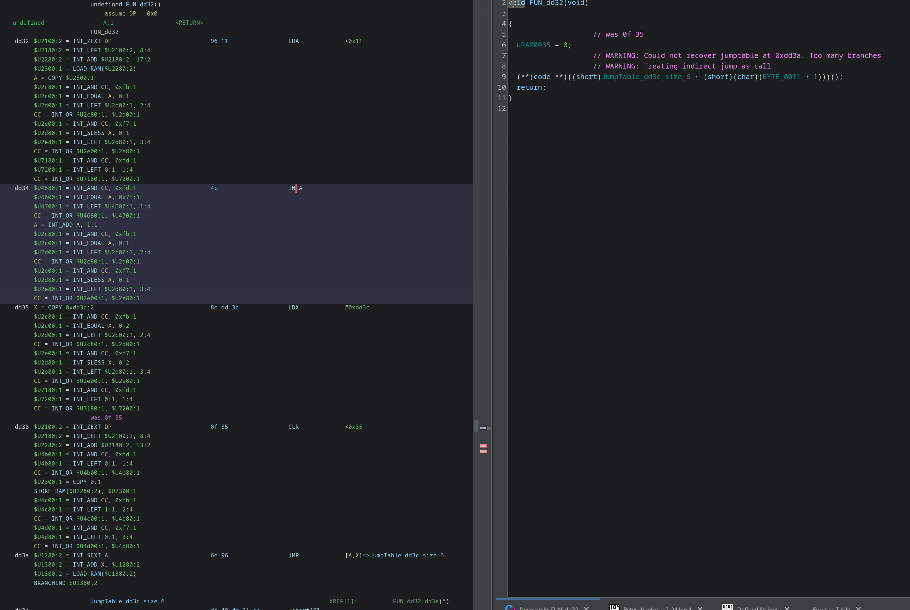Click the red change marker in the navigation margin

(x=483, y=446)
